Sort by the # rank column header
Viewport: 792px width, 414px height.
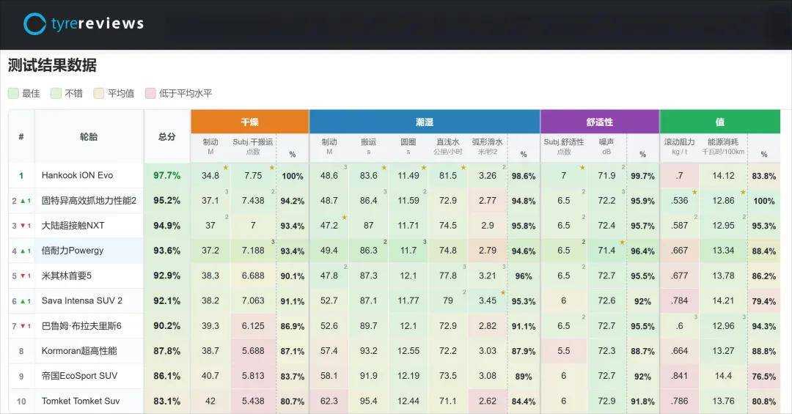[x=21, y=136]
